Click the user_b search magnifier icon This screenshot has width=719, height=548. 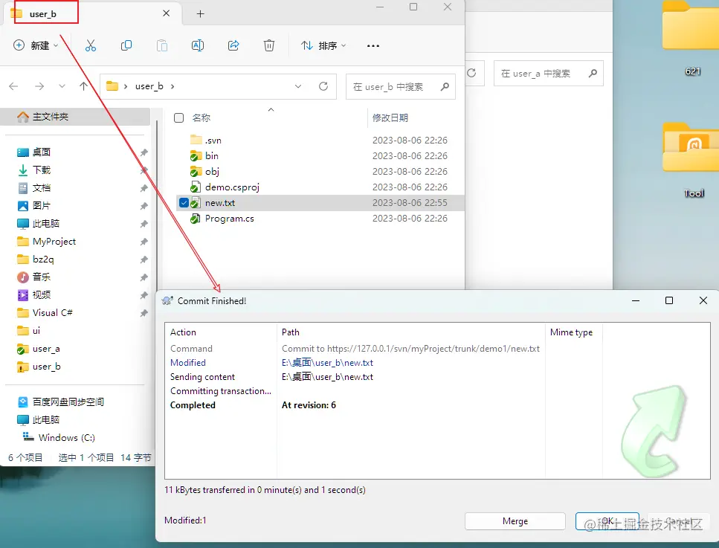[445, 86]
